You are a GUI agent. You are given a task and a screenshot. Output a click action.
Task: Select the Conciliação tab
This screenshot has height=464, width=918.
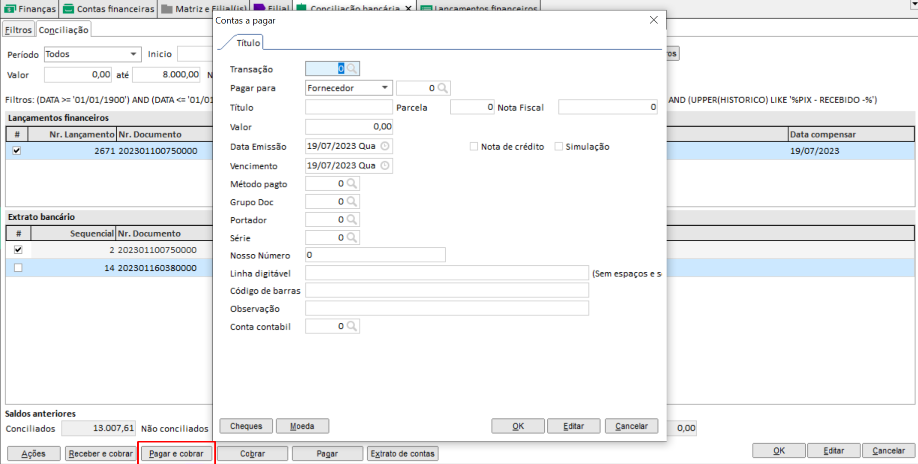(x=64, y=30)
